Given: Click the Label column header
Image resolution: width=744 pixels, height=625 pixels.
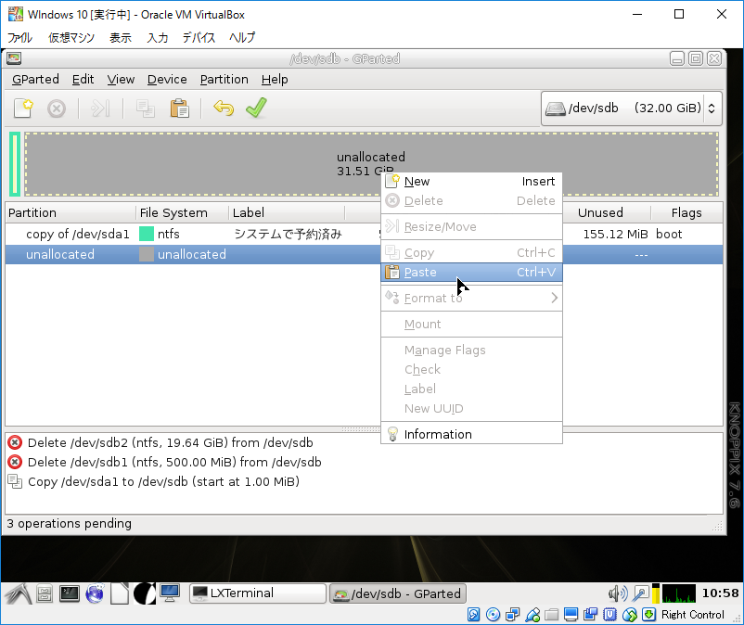Looking at the screenshot, I should tap(287, 213).
